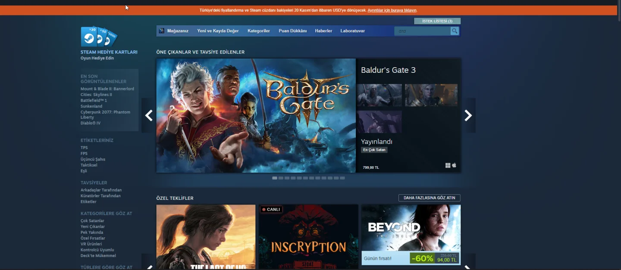This screenshot has height=270, width=621.
Task: Open Mount & Blade II: Bannerlord
Action: click(107, 89)
